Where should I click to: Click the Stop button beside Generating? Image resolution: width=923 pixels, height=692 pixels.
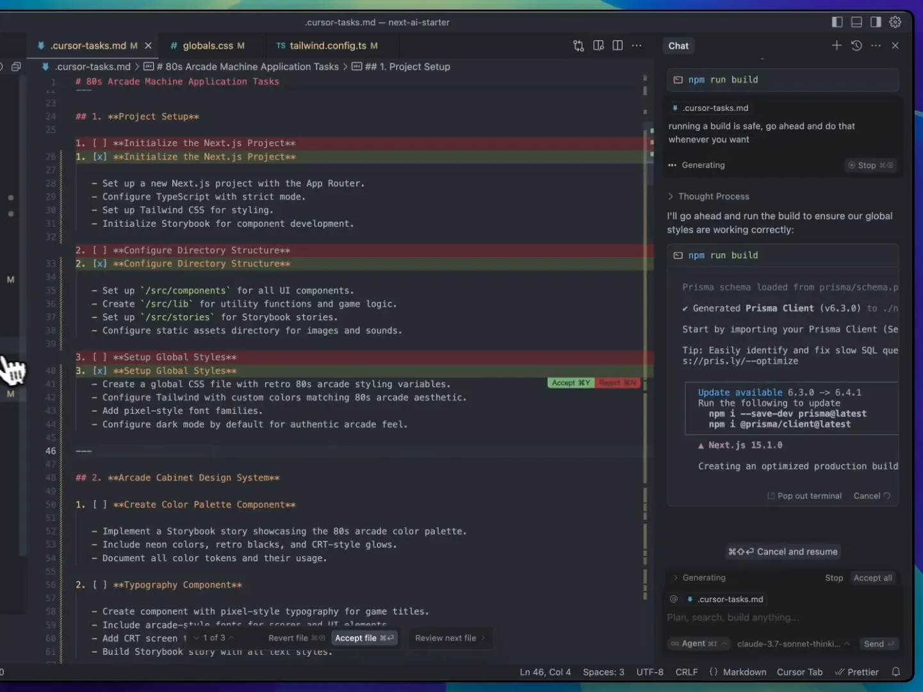coord(870,165)
